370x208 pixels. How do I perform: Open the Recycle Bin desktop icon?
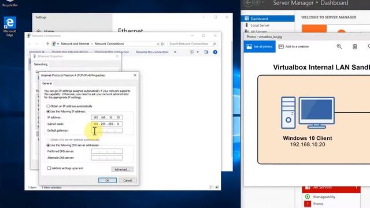[10, 3]
